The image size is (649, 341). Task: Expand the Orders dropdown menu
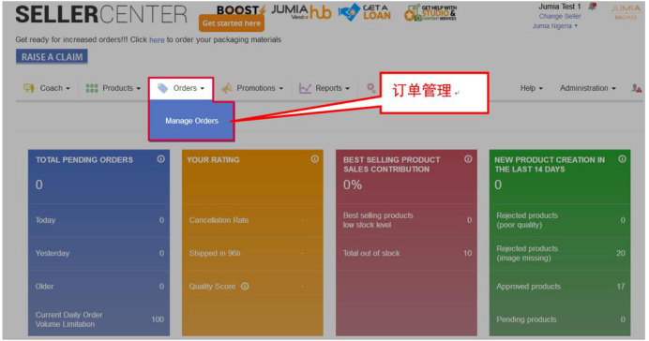coord(181,88)
